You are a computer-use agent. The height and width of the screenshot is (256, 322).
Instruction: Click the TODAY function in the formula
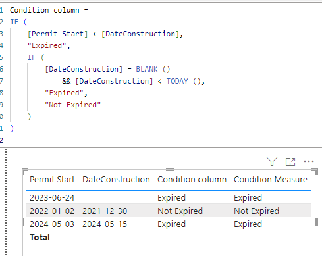[177, 81]
